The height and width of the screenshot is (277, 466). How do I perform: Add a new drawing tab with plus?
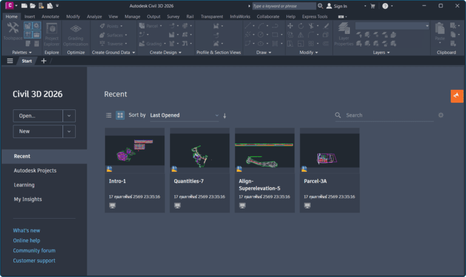click(44, 61)
